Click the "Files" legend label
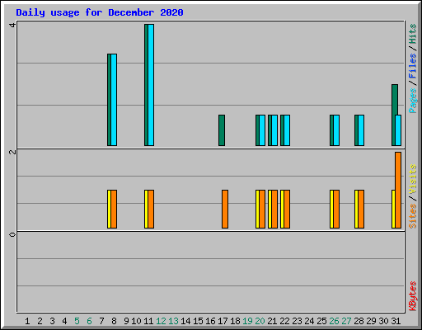This screenshot has height=330, width=422. coord(412,66)
